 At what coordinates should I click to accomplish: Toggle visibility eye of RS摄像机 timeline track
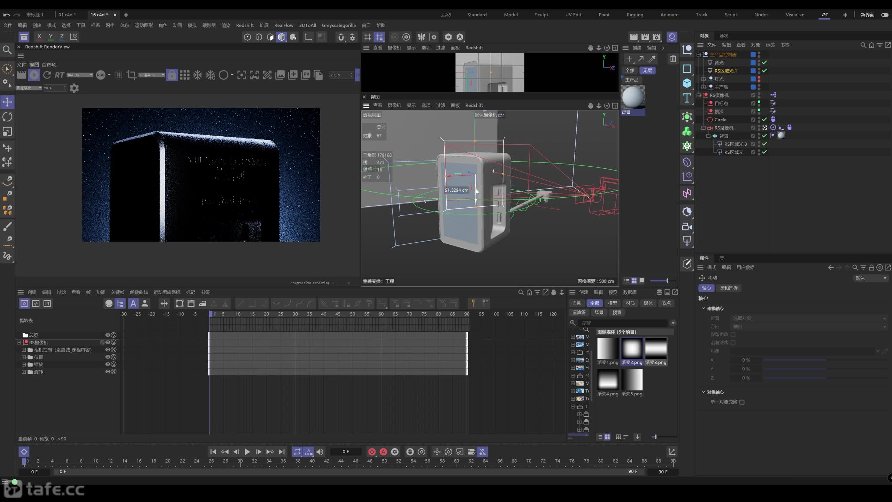click(108, 342)
